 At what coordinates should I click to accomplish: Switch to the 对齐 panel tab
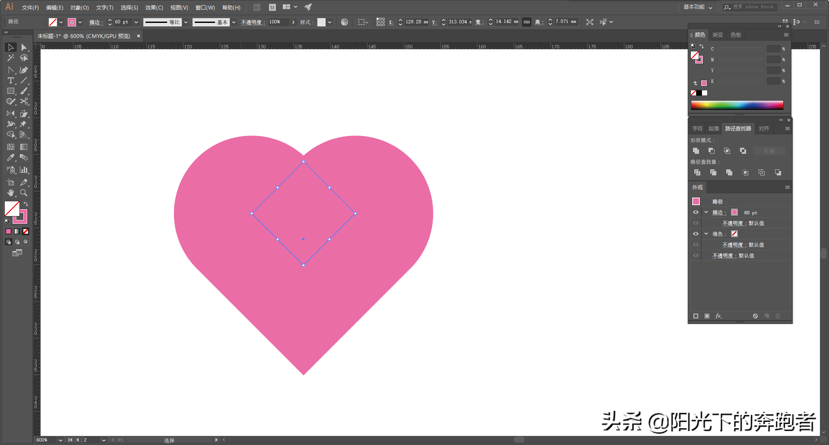point(763,128)
